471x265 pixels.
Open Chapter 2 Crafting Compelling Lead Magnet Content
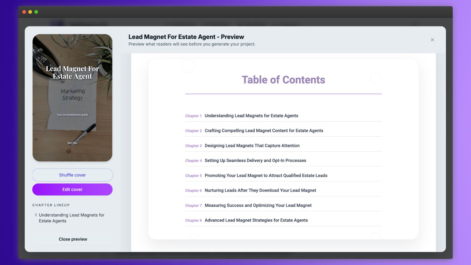point(264,130)
